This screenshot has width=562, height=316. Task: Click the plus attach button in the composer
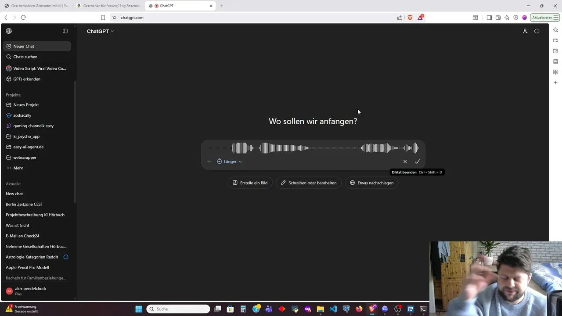click(209, 162)
